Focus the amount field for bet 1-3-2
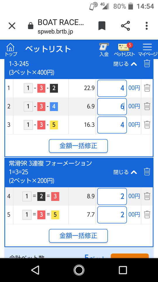The height and width of the screenshot is (282, 158). point(112,88)
